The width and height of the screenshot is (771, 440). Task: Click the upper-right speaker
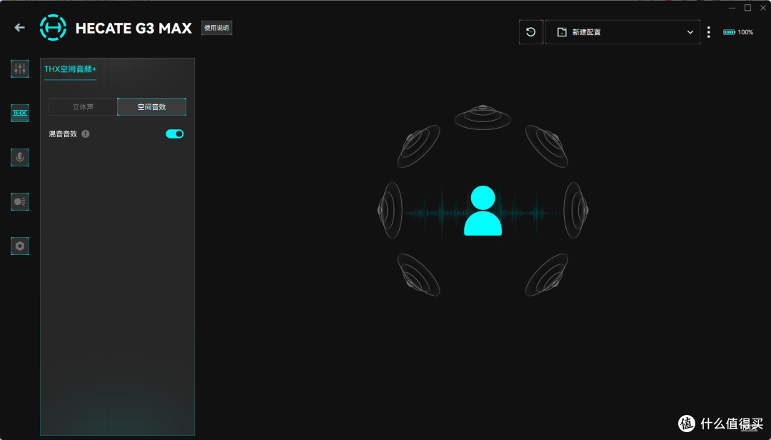[x=547, y=146]
